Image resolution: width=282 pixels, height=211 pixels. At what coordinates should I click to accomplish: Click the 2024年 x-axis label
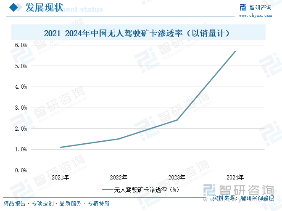(235, 177)
